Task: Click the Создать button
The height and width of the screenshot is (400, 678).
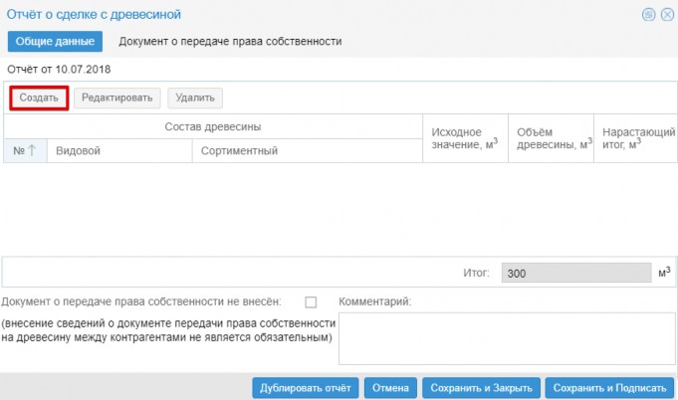Action: tap(39, 99)
